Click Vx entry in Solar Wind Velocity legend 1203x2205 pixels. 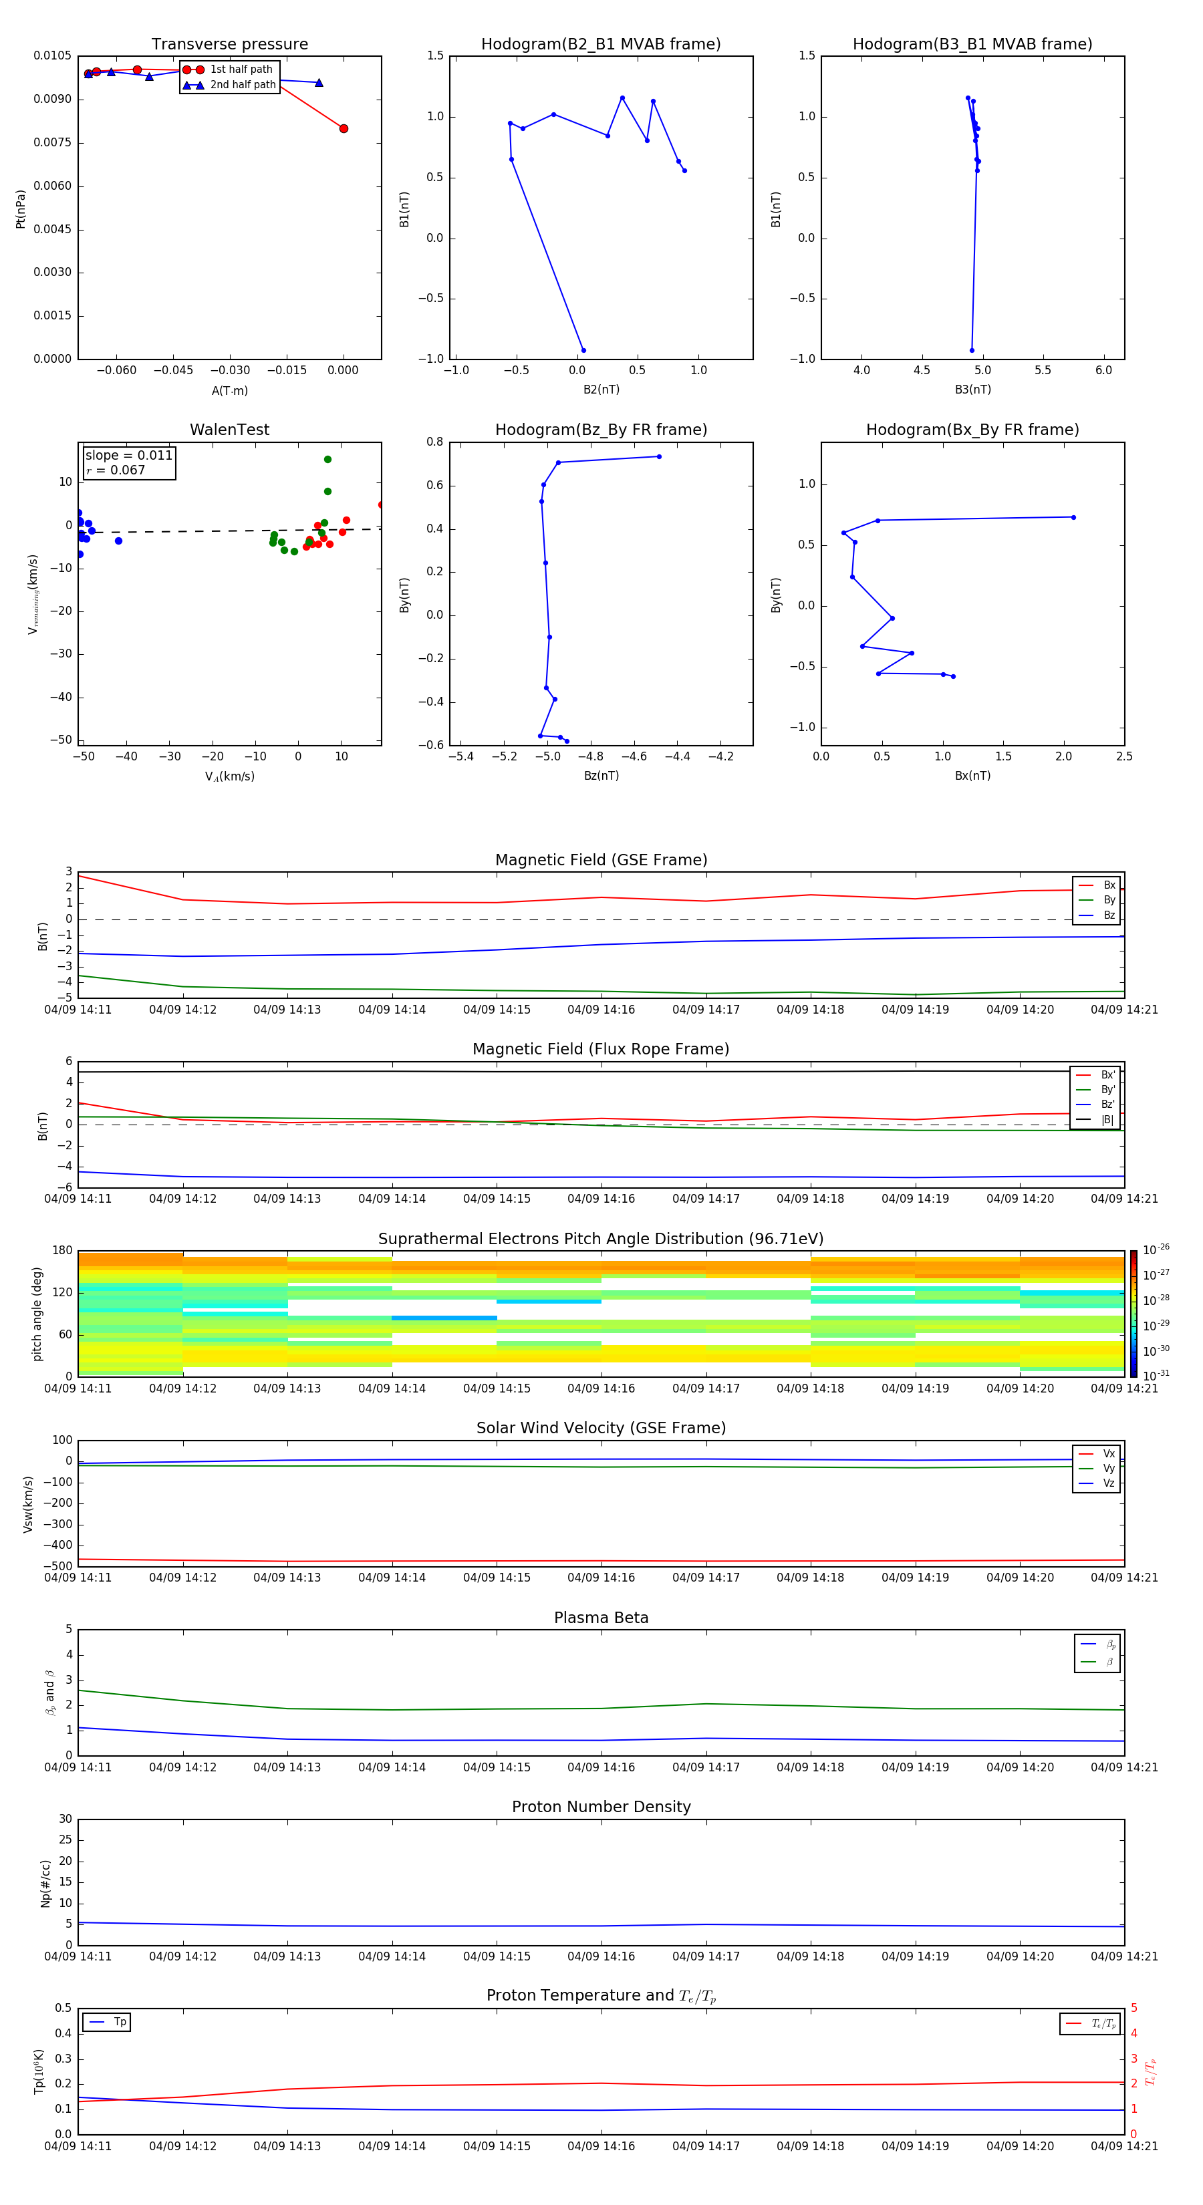1097,1453
